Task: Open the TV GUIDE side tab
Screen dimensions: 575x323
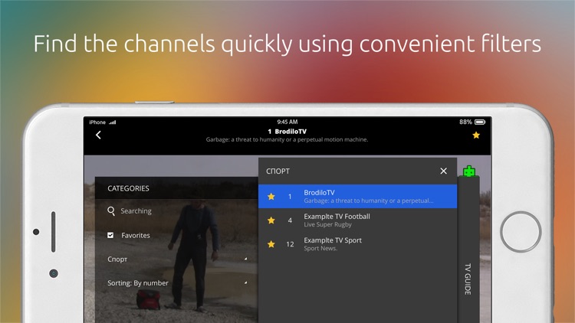Action: coord(468,279)
